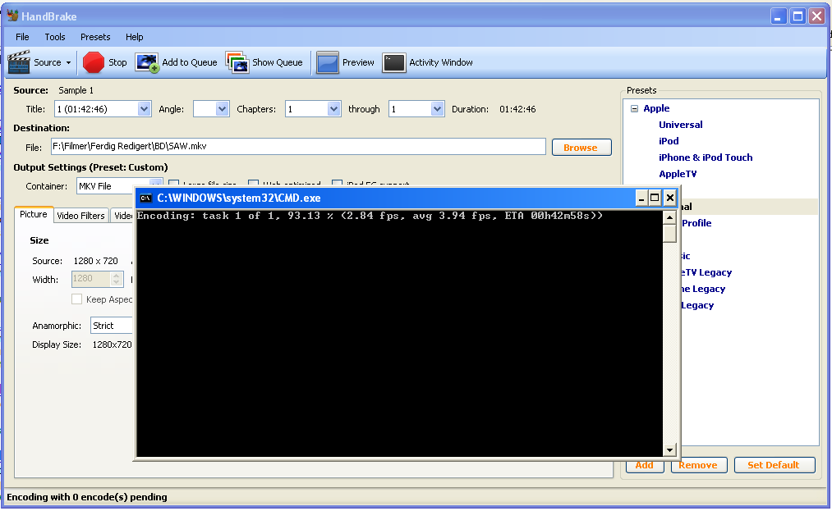
Task: Open the Source dropdown arrow
Action: [x=68, y=62]
